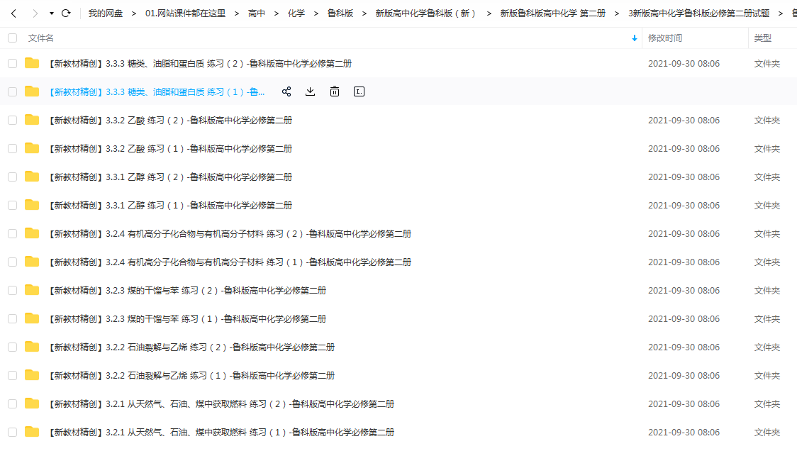Select name 3.3.3 糖类、油脂和蛋白质 练习(2)

[x=200, y=64]
